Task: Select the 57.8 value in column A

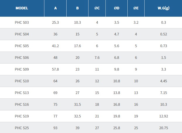Action: [56, 69]
